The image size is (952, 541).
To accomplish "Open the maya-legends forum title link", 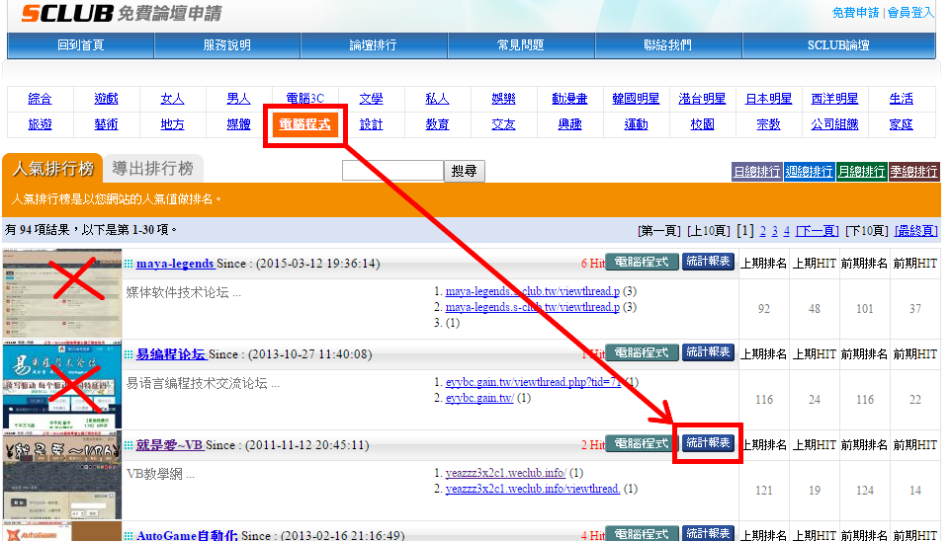I will pyautogui.click(x=175, y=264).
